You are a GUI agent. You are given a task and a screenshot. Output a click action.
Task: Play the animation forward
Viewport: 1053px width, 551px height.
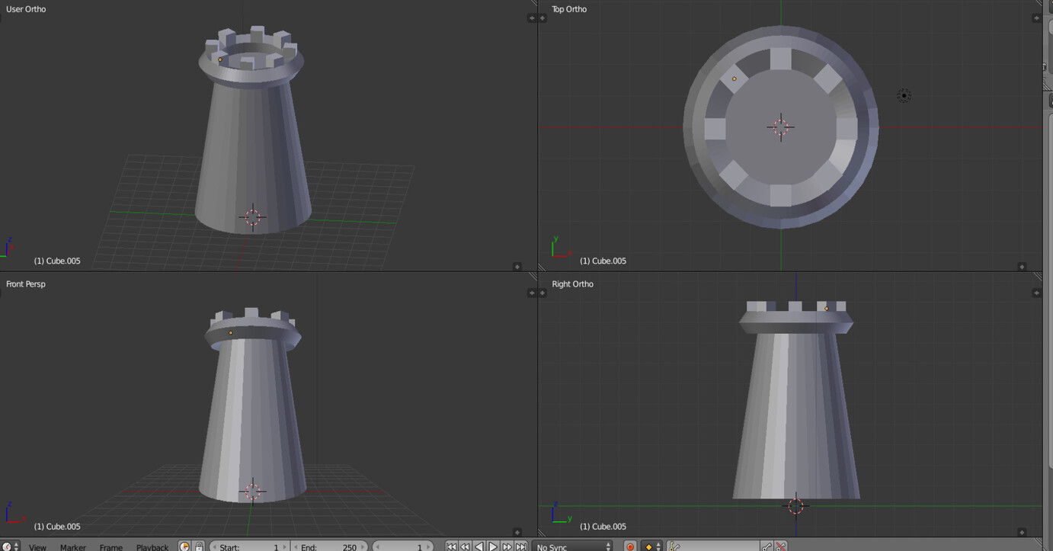tap(492, 546)
